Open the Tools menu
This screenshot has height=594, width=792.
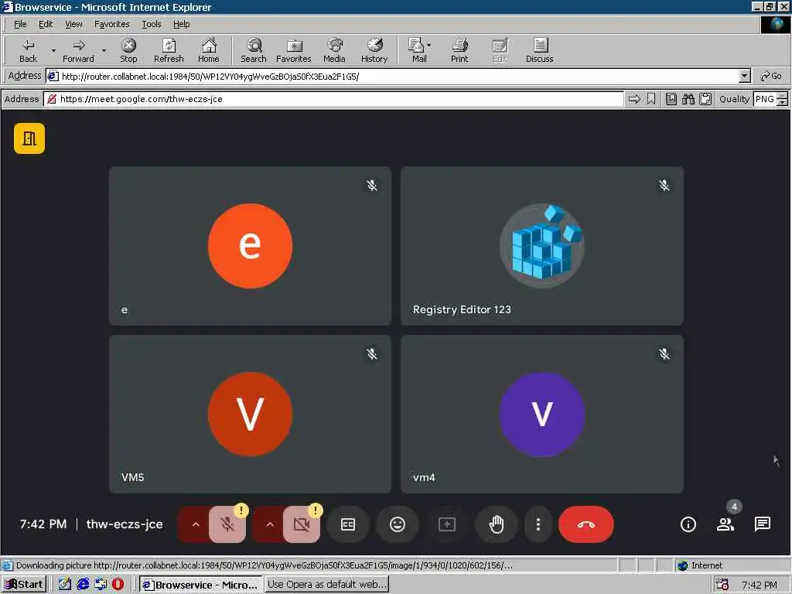[x=151, y=24]
